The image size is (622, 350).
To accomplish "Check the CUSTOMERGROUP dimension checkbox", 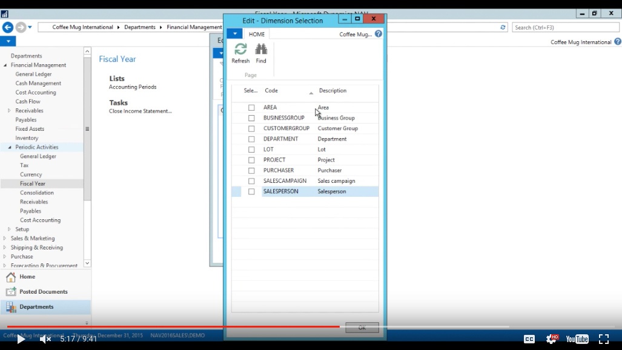I will coord(251,128).
